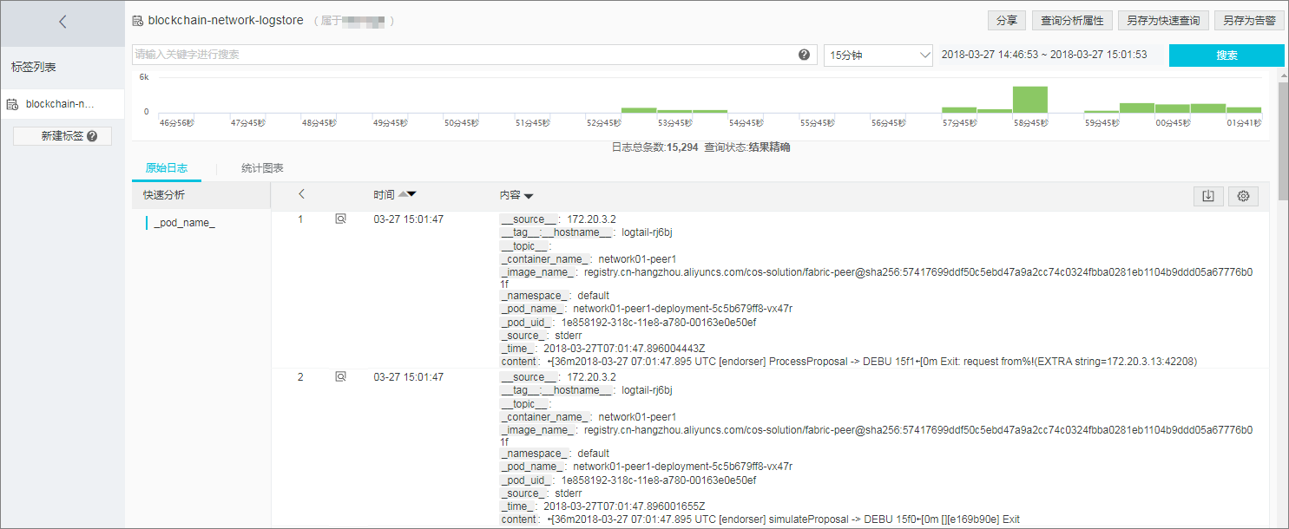Open context view icon for log row 2
Image resolution: width=1289 pixels, height=529 pixels.
point(340,376)
